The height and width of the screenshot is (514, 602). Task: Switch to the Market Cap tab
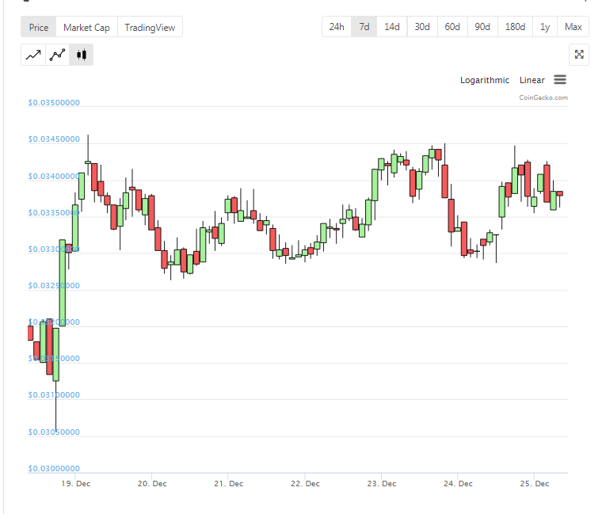coord(87,27)
